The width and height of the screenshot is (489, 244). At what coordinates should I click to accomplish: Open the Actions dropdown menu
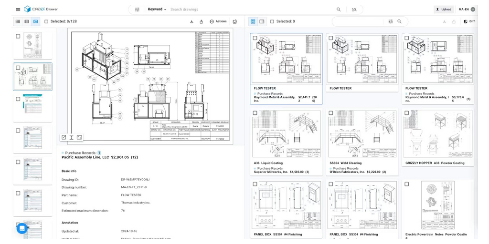point(218,21)
